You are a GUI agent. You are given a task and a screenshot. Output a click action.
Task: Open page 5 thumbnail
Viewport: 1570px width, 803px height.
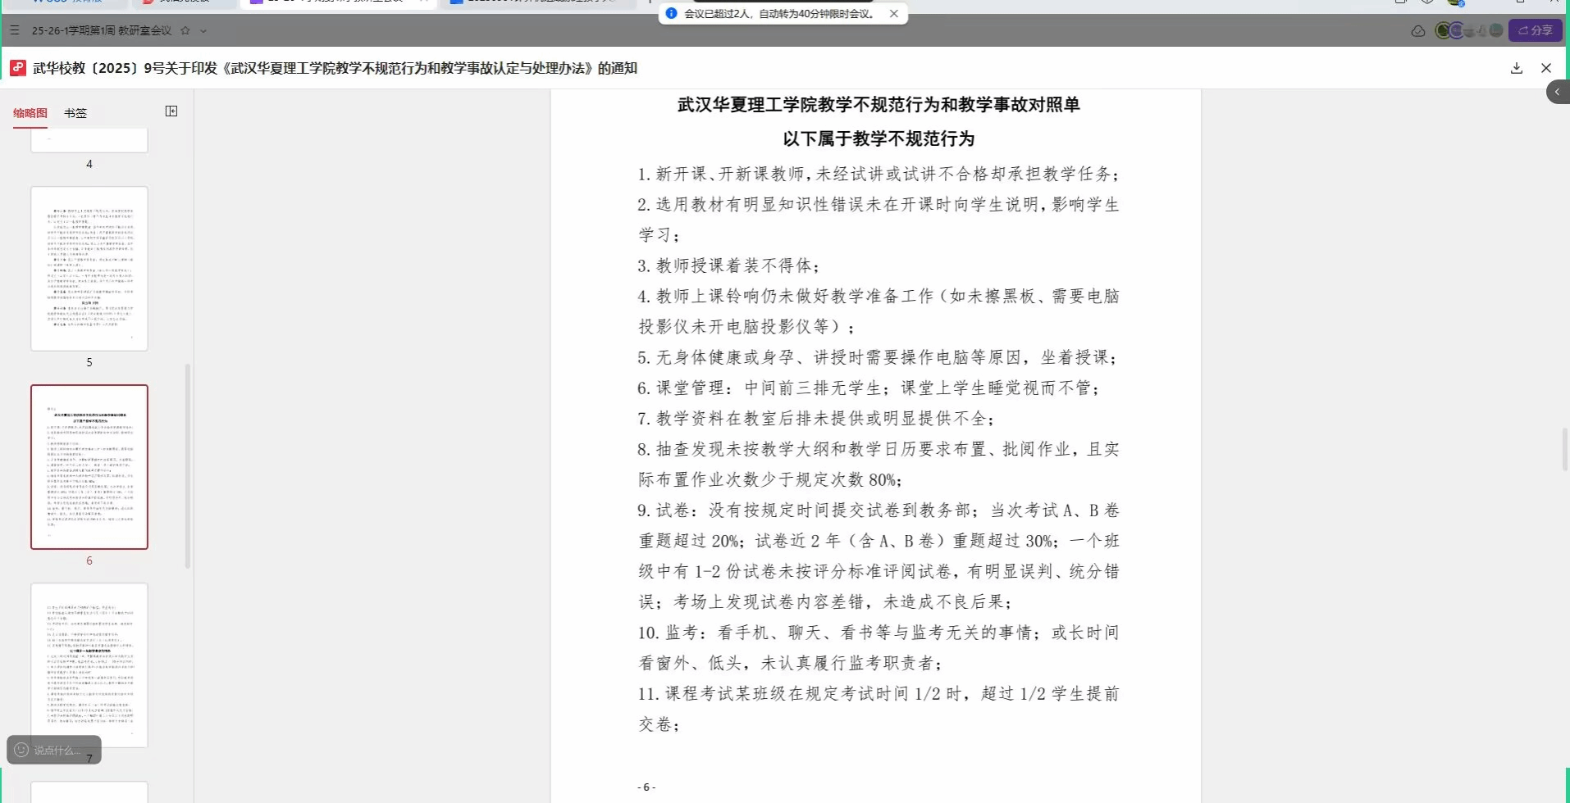(x=89, y=269)
